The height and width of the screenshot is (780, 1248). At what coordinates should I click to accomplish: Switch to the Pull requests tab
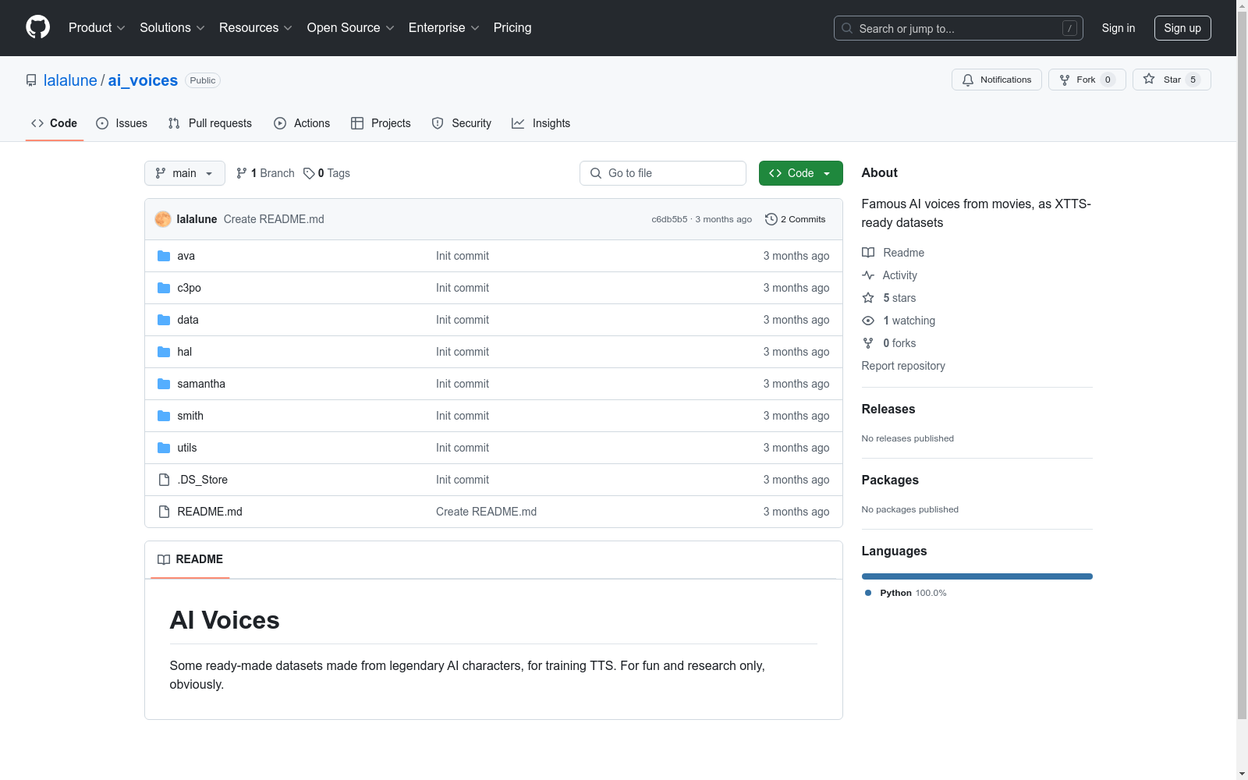[x=210, y=123]
